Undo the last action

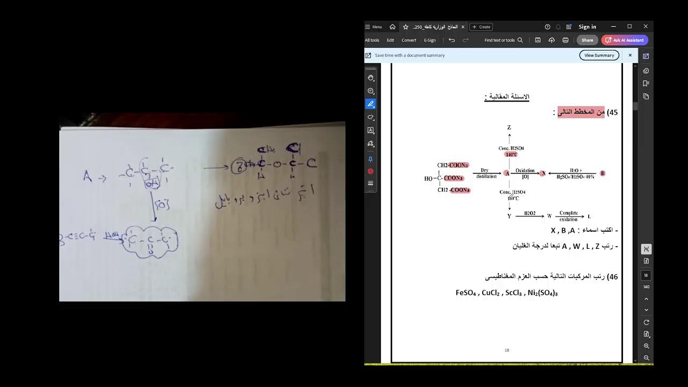[x=451, y=40]
